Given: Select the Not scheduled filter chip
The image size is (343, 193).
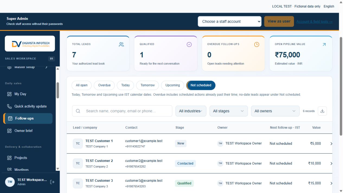Looking at the screenshot, I should click(201, 85).
